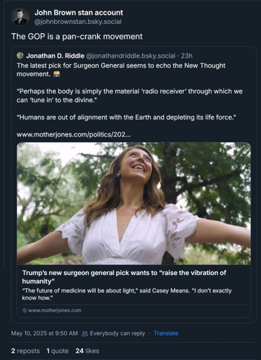
Task: Click Translate on the post
Action: click(166, 333)
